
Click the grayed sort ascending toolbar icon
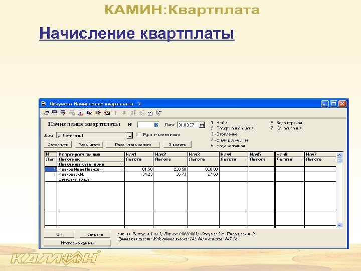click(133, 113)
